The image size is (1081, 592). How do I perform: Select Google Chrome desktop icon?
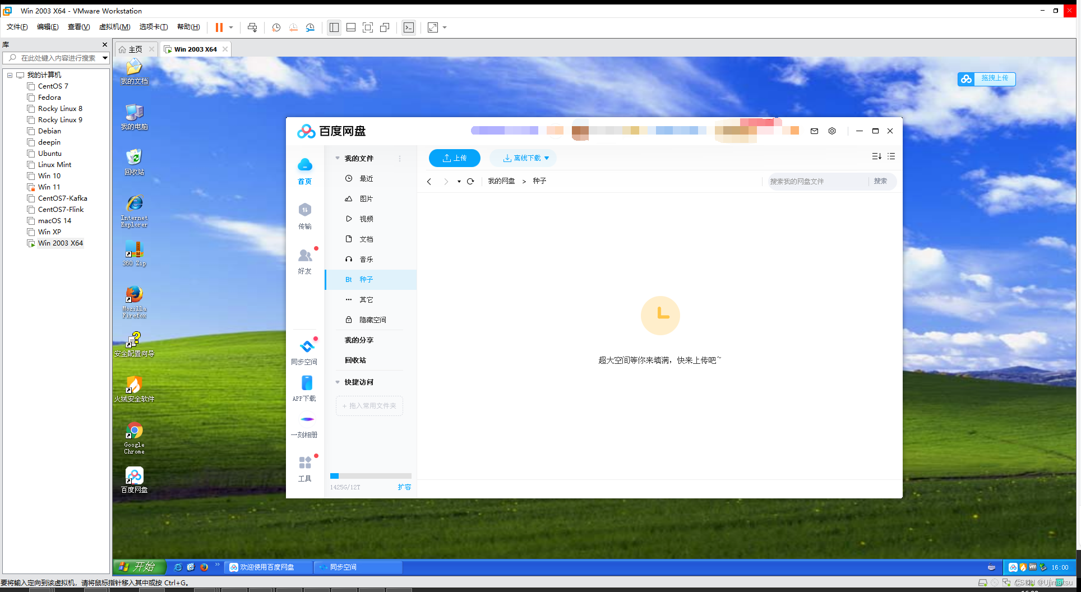[134, 438]
